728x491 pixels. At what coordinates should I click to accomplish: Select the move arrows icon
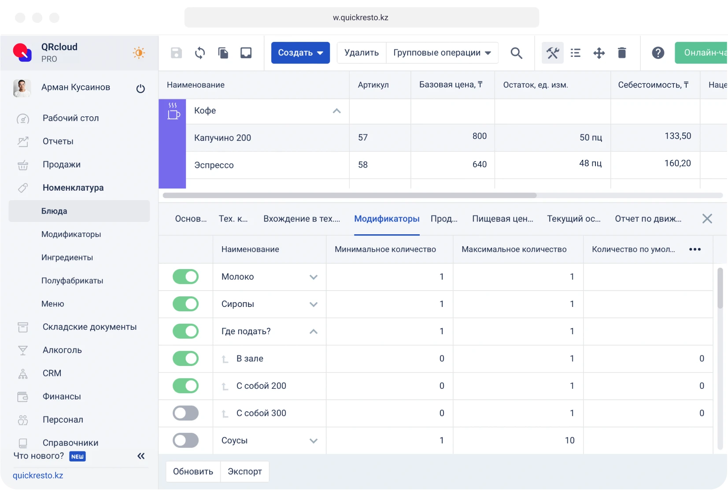(x=600, y=53)
